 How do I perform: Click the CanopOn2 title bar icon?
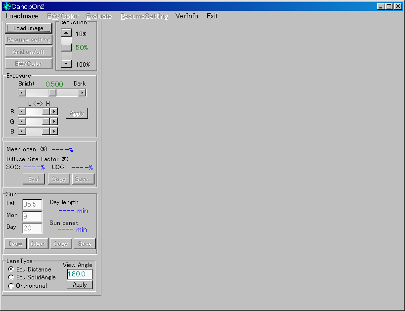pos(6,6)
